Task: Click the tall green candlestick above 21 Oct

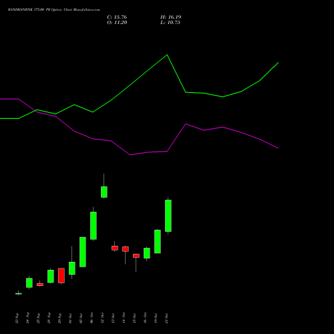Action: [168, 216]
